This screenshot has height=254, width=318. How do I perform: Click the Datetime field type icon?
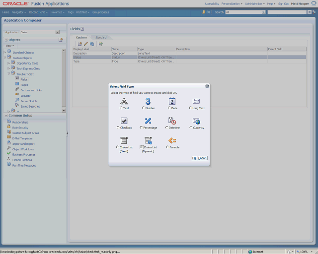click(172, 121)
